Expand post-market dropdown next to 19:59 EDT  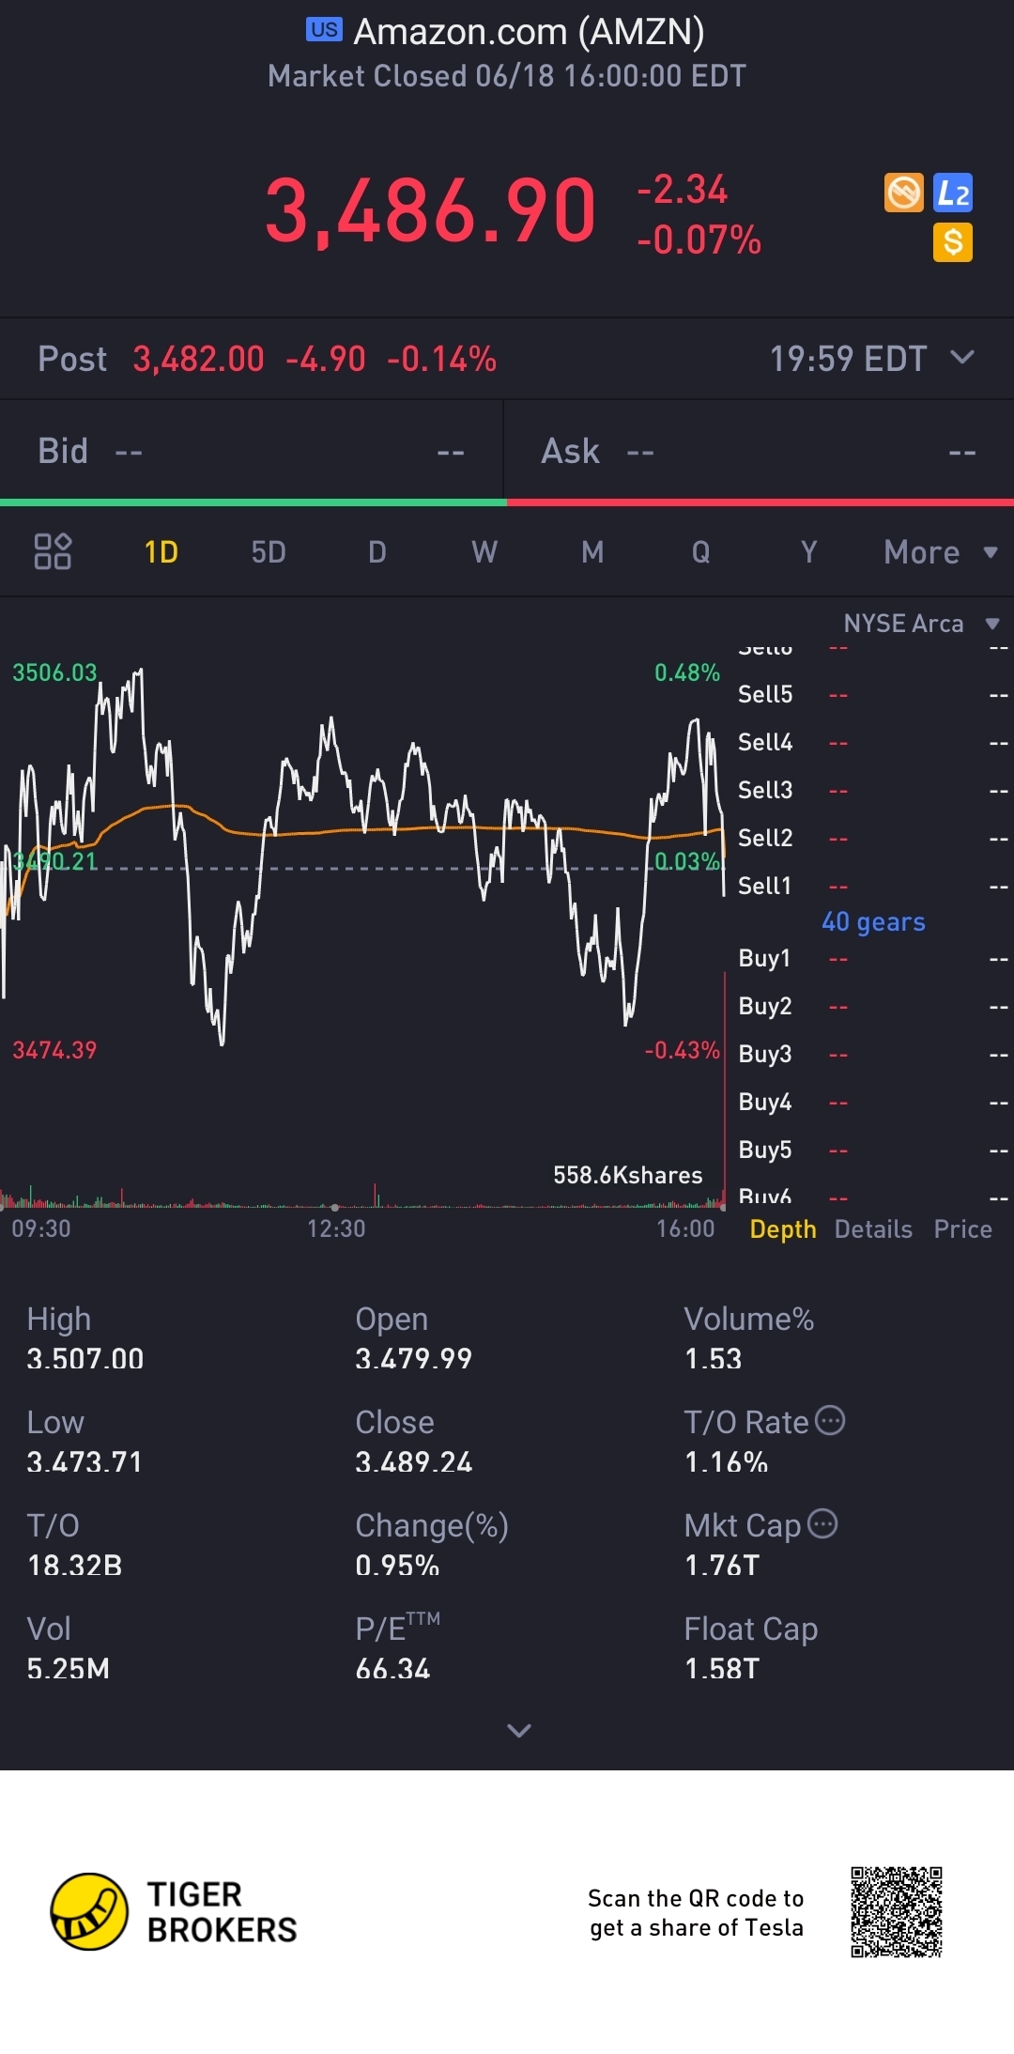[x=962, y=357]
